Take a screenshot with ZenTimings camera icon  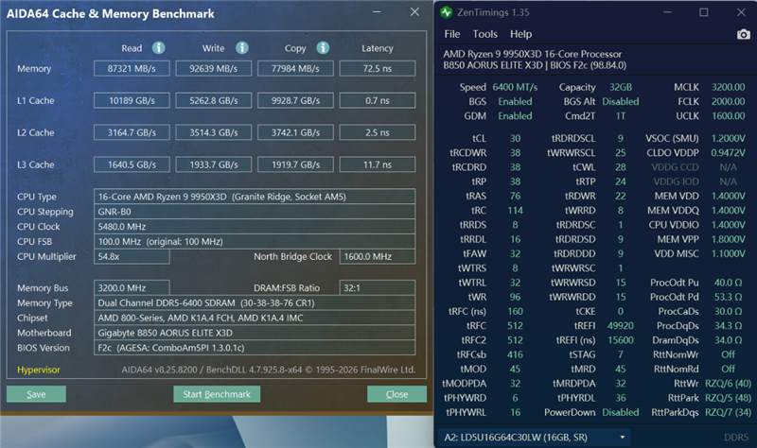(x=744, y=34)
